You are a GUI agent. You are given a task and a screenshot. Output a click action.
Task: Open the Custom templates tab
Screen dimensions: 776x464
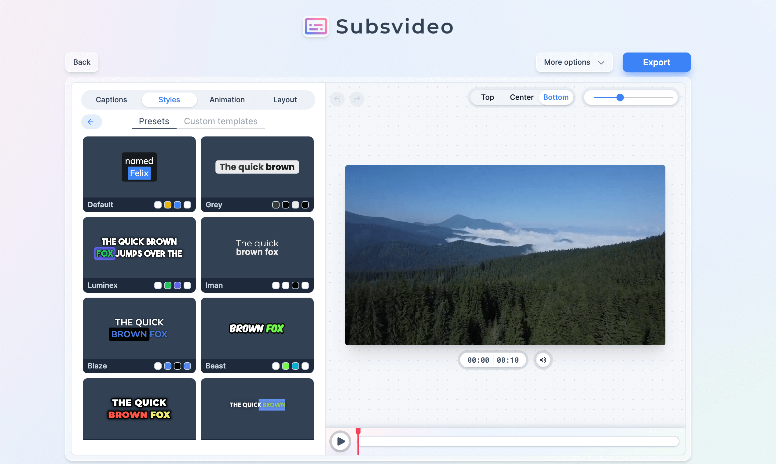[221, 121]
